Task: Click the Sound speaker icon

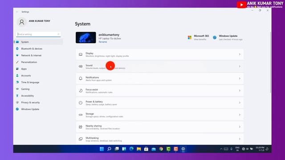Action: click(81, 66)
